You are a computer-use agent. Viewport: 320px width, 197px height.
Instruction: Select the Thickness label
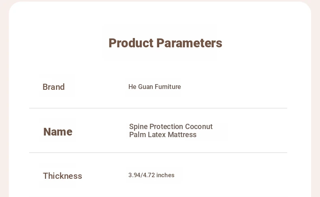point(62,176)
